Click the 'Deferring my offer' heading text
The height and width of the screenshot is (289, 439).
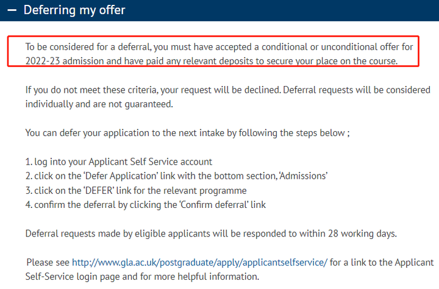pyautogui.click(x=74, y=10)
